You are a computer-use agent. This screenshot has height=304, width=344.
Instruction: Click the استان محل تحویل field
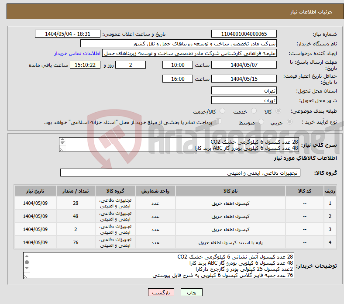[244, 91]
